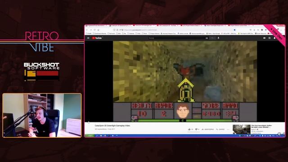Open the Windows Start button

(90, 136)
